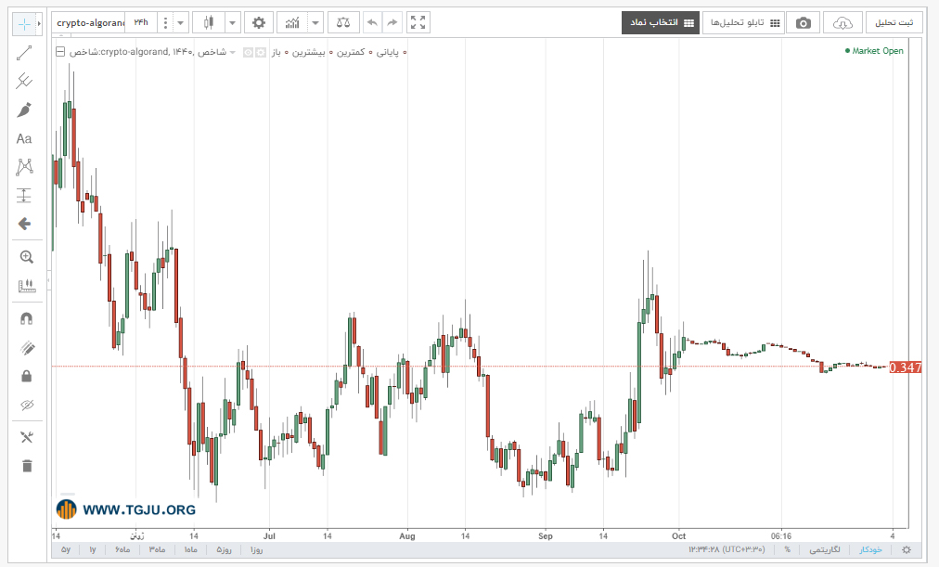Select the crosshair cursor tool
The height and width of the screenshot is (567, 939).
pos(24,24)
